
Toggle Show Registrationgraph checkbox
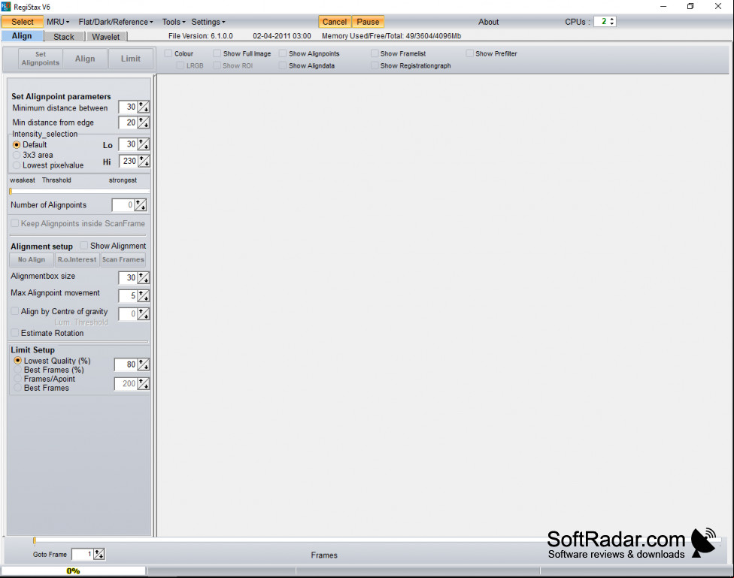coord(375,65)
